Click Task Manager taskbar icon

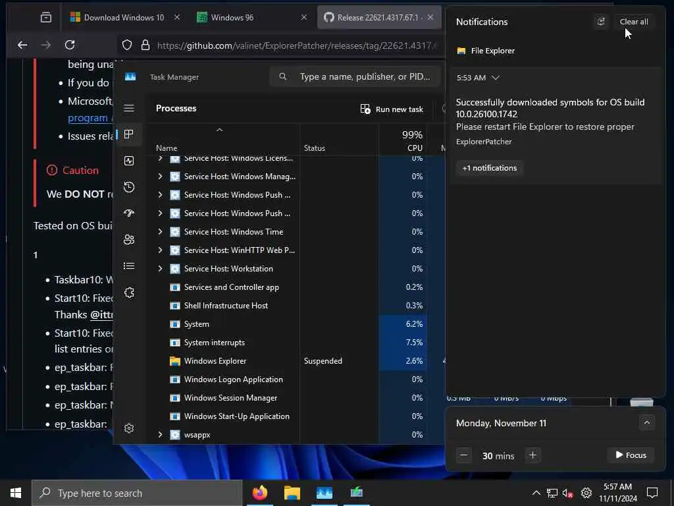pos(324,493)
